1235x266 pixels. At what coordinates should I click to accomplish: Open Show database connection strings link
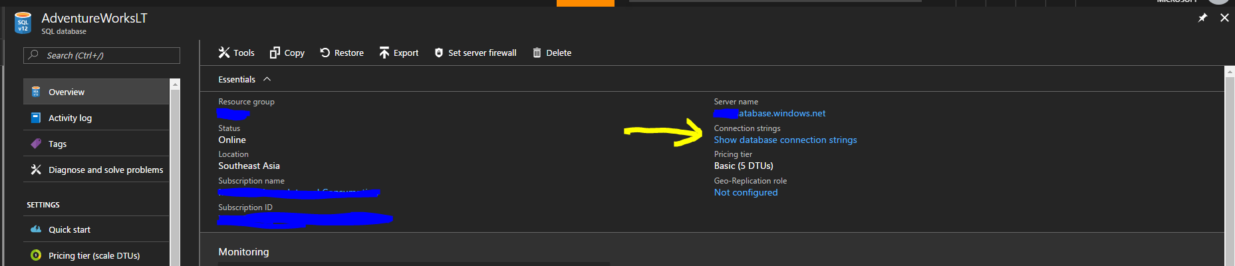[785, 140]
